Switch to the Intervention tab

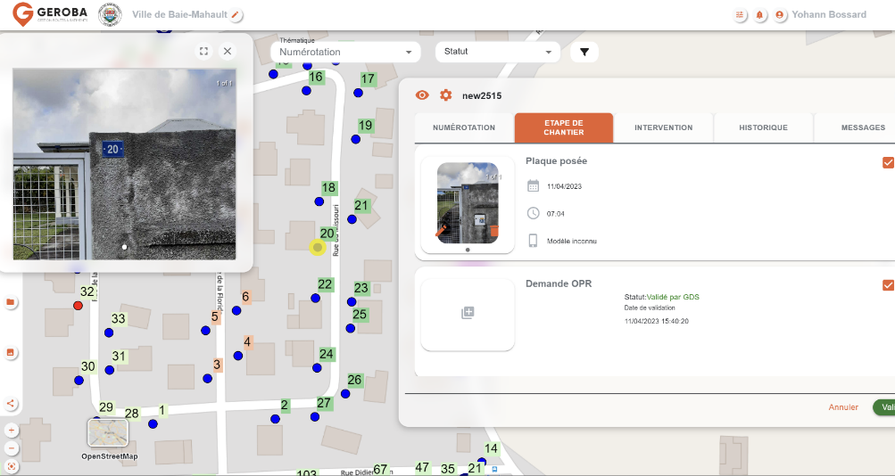coord(663,128)
